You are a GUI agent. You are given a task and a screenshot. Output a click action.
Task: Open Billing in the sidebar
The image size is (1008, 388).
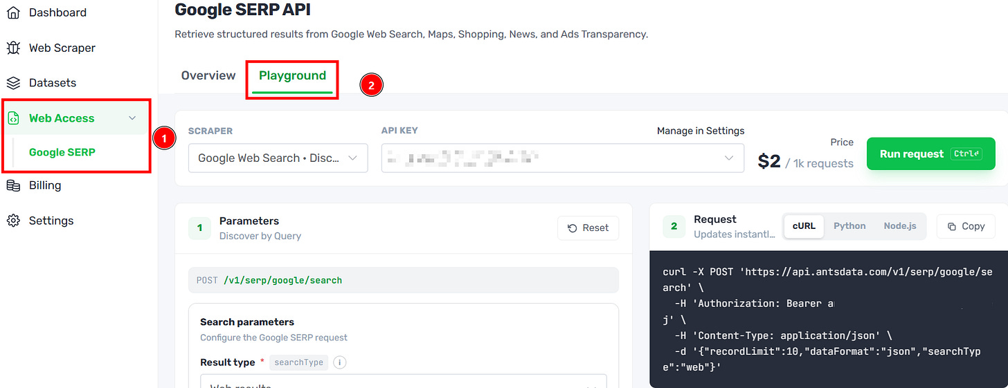[45, 185]
